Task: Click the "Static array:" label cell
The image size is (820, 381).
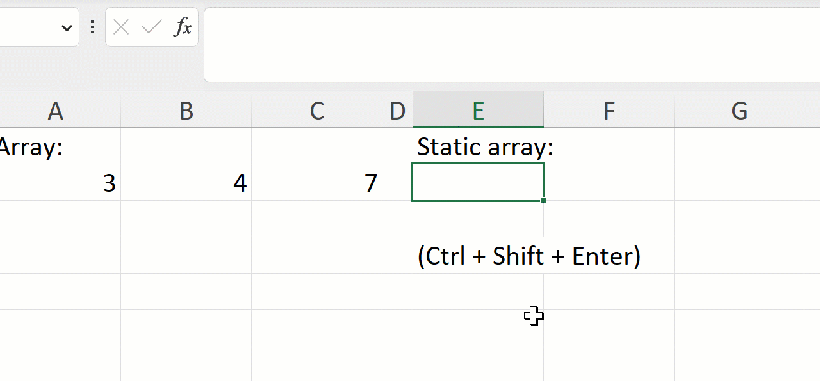Action: [x=478, y=147]
